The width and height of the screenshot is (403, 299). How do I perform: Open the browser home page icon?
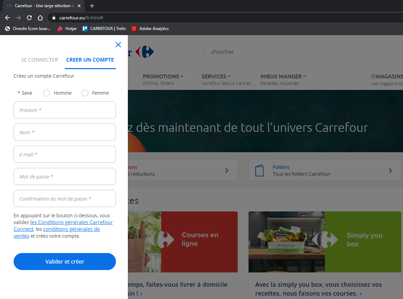point(40,18)
